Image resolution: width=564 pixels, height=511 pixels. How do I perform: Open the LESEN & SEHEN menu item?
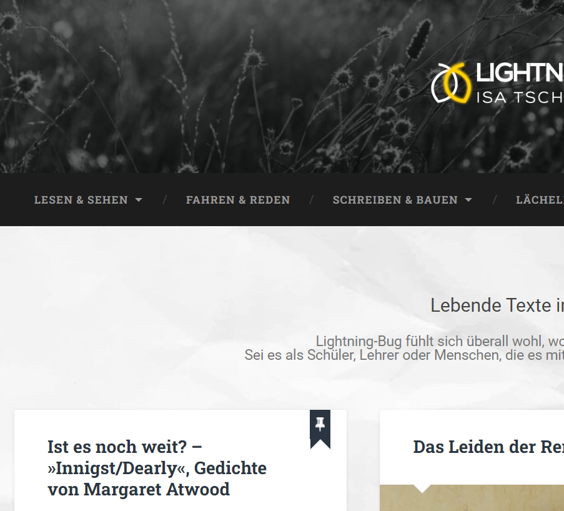[81, 200]
